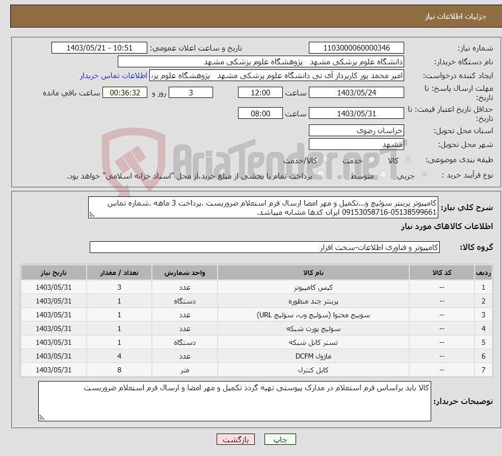Grab the description textarea resize handle
Image resolution: width=502 pixels, height=456 pixels.
coord(92,215)
